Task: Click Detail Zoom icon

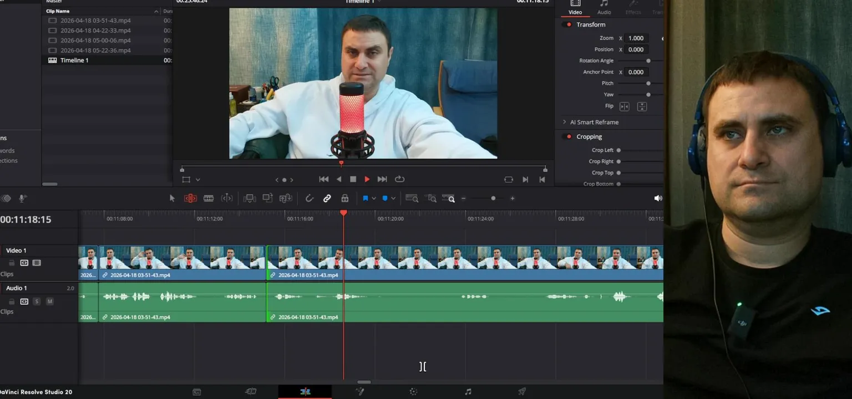Action: click(432, 198)
